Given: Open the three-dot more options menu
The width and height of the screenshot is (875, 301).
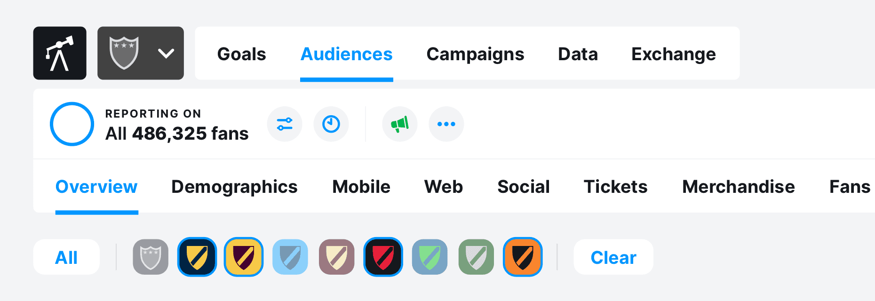Looking at the screenshot, I should click(446, 124).
